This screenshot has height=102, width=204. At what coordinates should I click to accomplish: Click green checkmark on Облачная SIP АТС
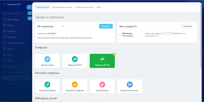pos(114,54)
